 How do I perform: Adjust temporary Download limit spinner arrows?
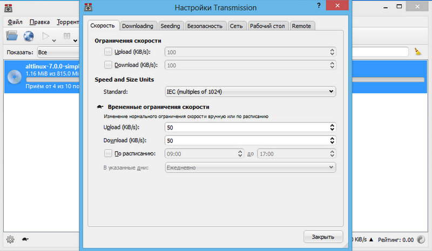(x=332, y=140)
